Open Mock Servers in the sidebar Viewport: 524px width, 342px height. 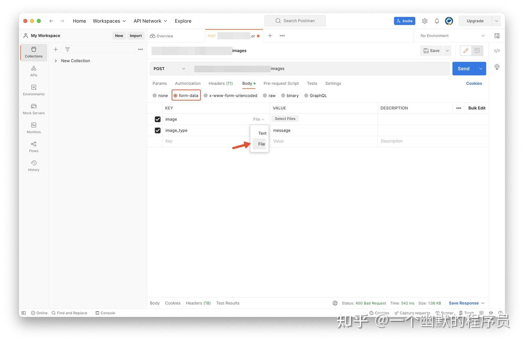click(34, 109)
